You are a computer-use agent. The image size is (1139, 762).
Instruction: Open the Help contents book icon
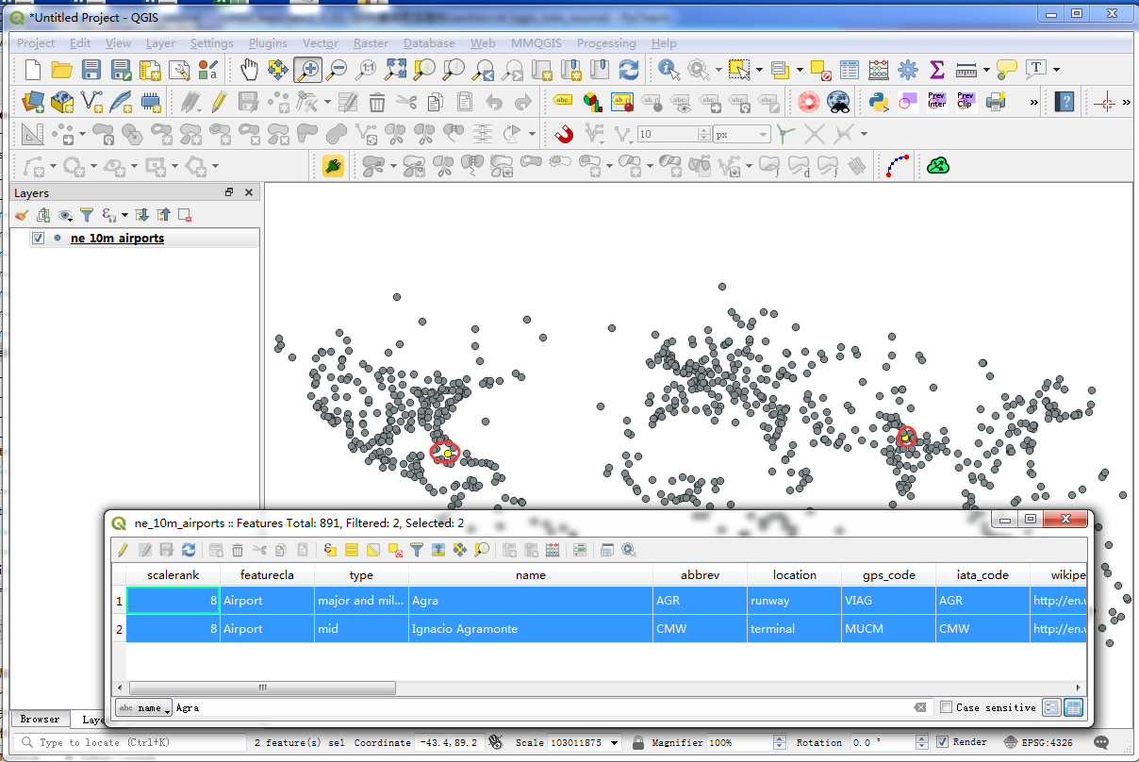click(1065, 101)
